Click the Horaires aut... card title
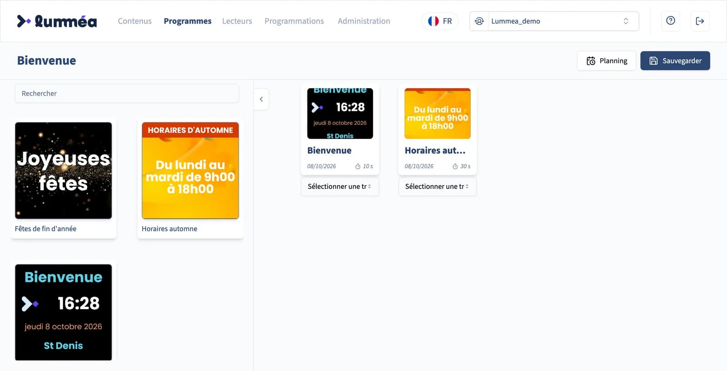 coord(435,150)
